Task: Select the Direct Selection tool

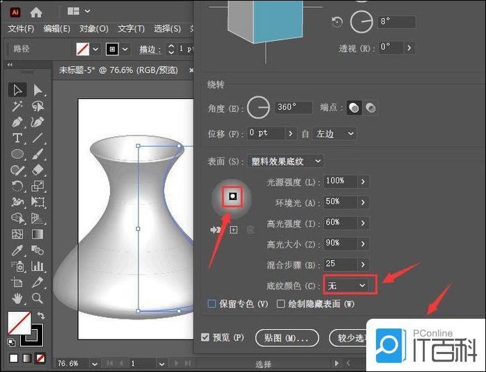Action: pos(37,90)
